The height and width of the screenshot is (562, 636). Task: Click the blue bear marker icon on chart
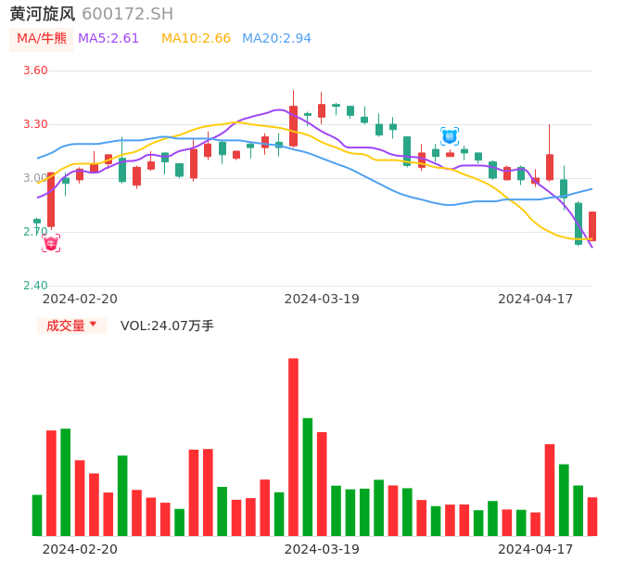450,136
